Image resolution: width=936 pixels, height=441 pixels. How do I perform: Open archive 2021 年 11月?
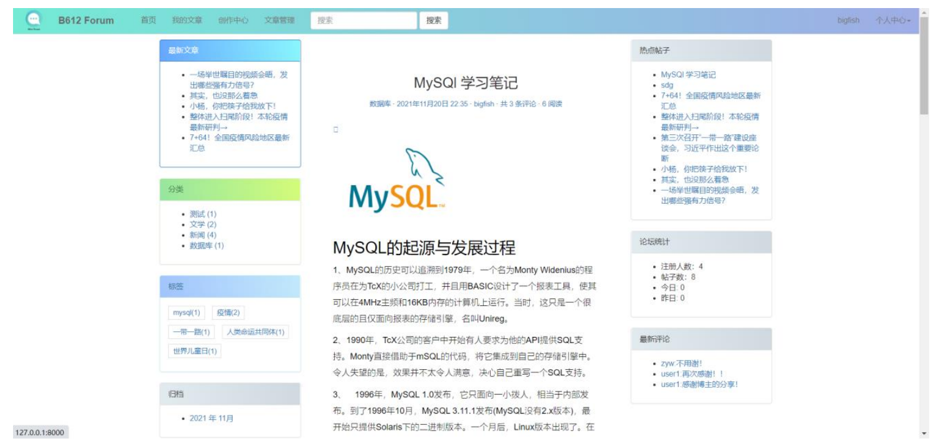point(212,418)
